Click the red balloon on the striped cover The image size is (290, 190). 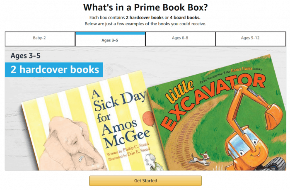tap(148, 119)
